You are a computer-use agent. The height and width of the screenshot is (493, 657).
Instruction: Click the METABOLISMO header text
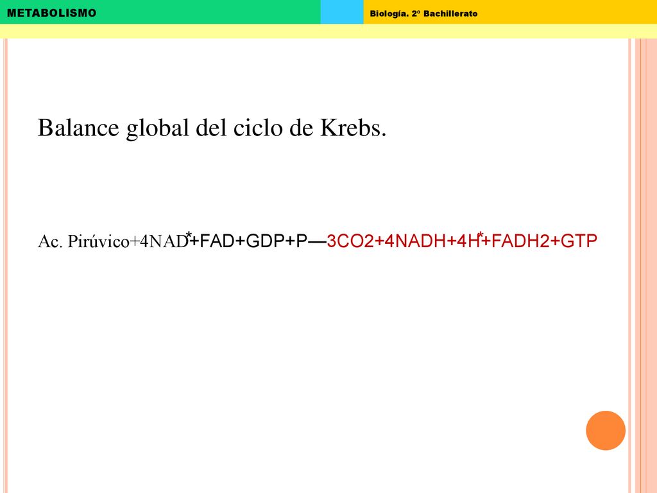point(51,13)
